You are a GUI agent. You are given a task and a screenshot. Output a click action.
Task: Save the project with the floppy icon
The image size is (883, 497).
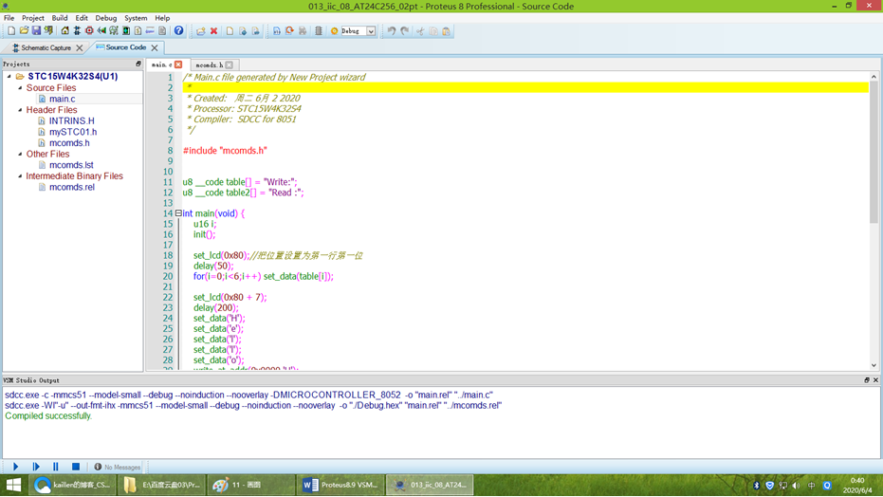click(36, 31)
